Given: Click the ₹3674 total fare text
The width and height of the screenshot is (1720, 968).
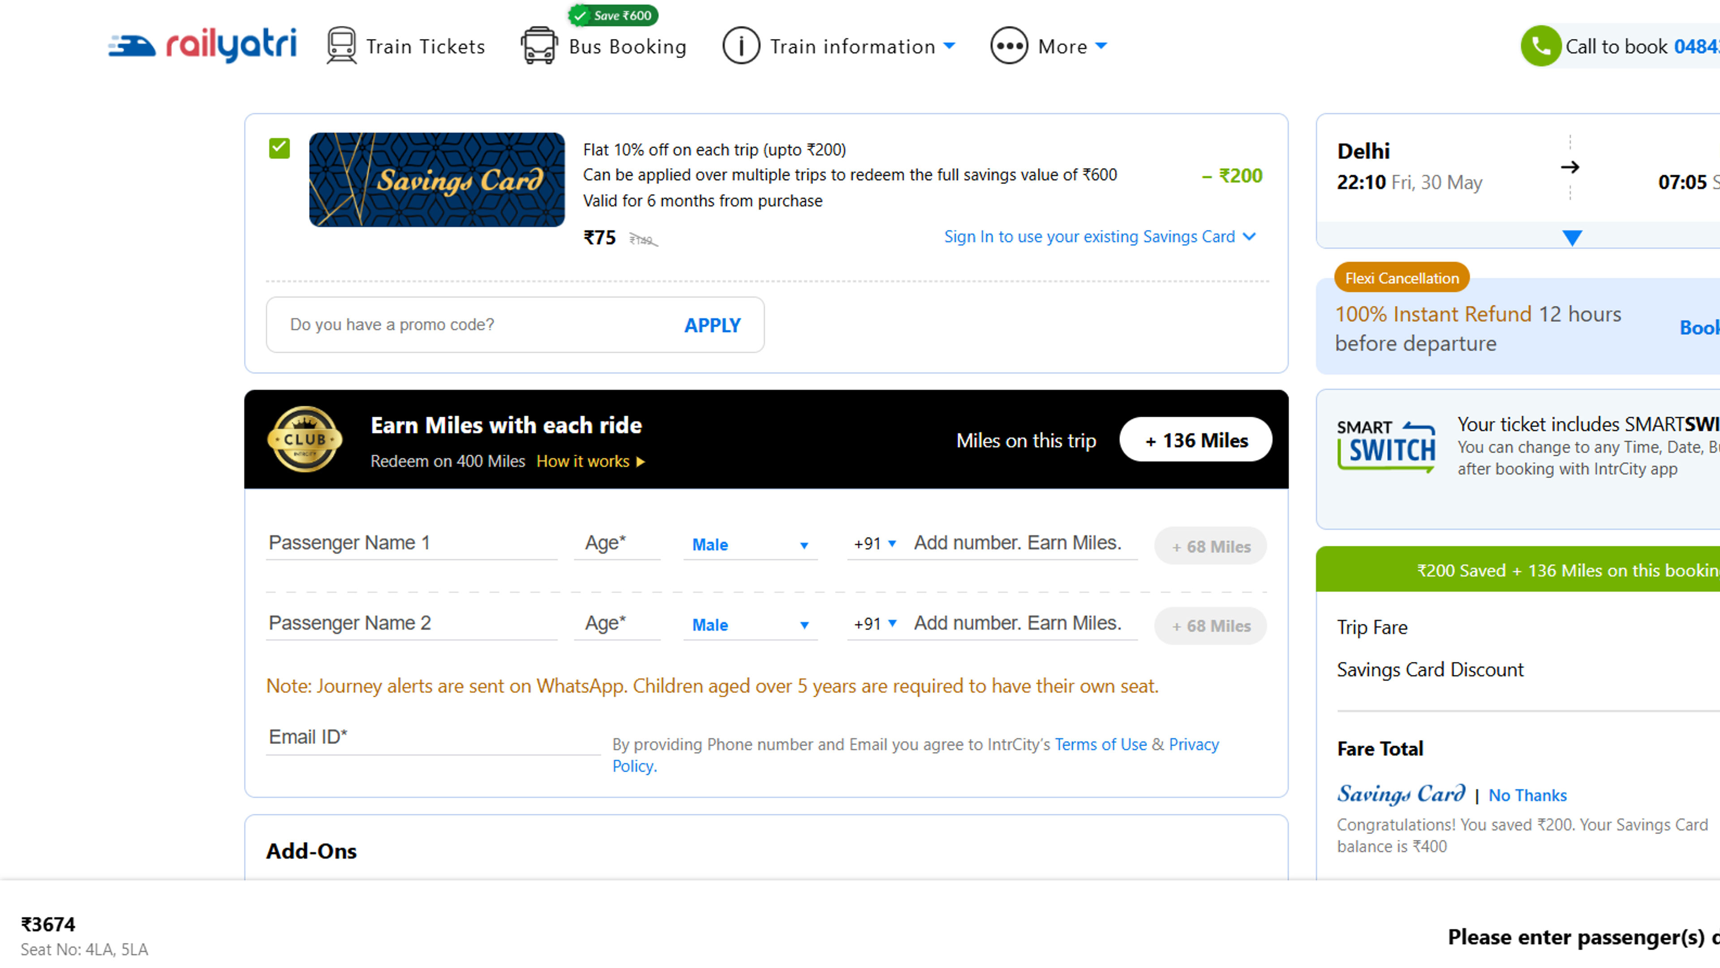Looking at the screenshot, I should (x=48, y=924).
